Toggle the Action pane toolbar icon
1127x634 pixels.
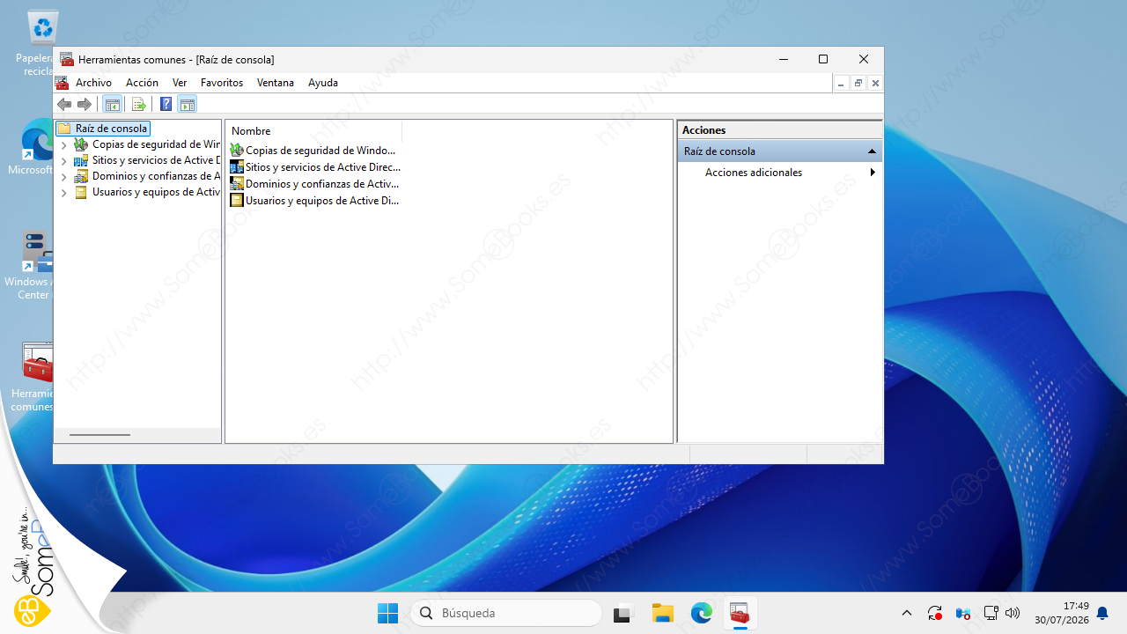pos(187,105)
